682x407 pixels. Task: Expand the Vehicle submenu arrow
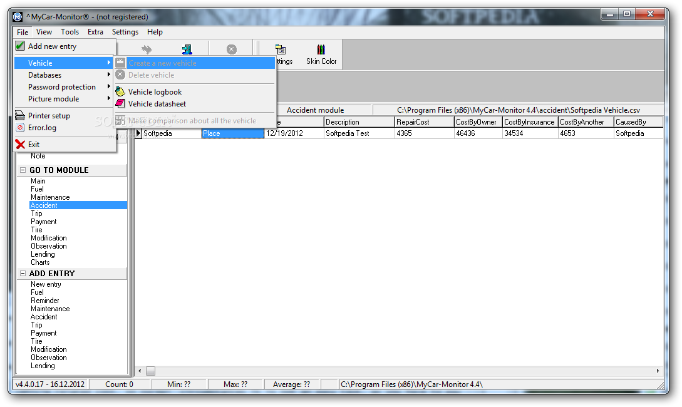[x=109, y=63]
